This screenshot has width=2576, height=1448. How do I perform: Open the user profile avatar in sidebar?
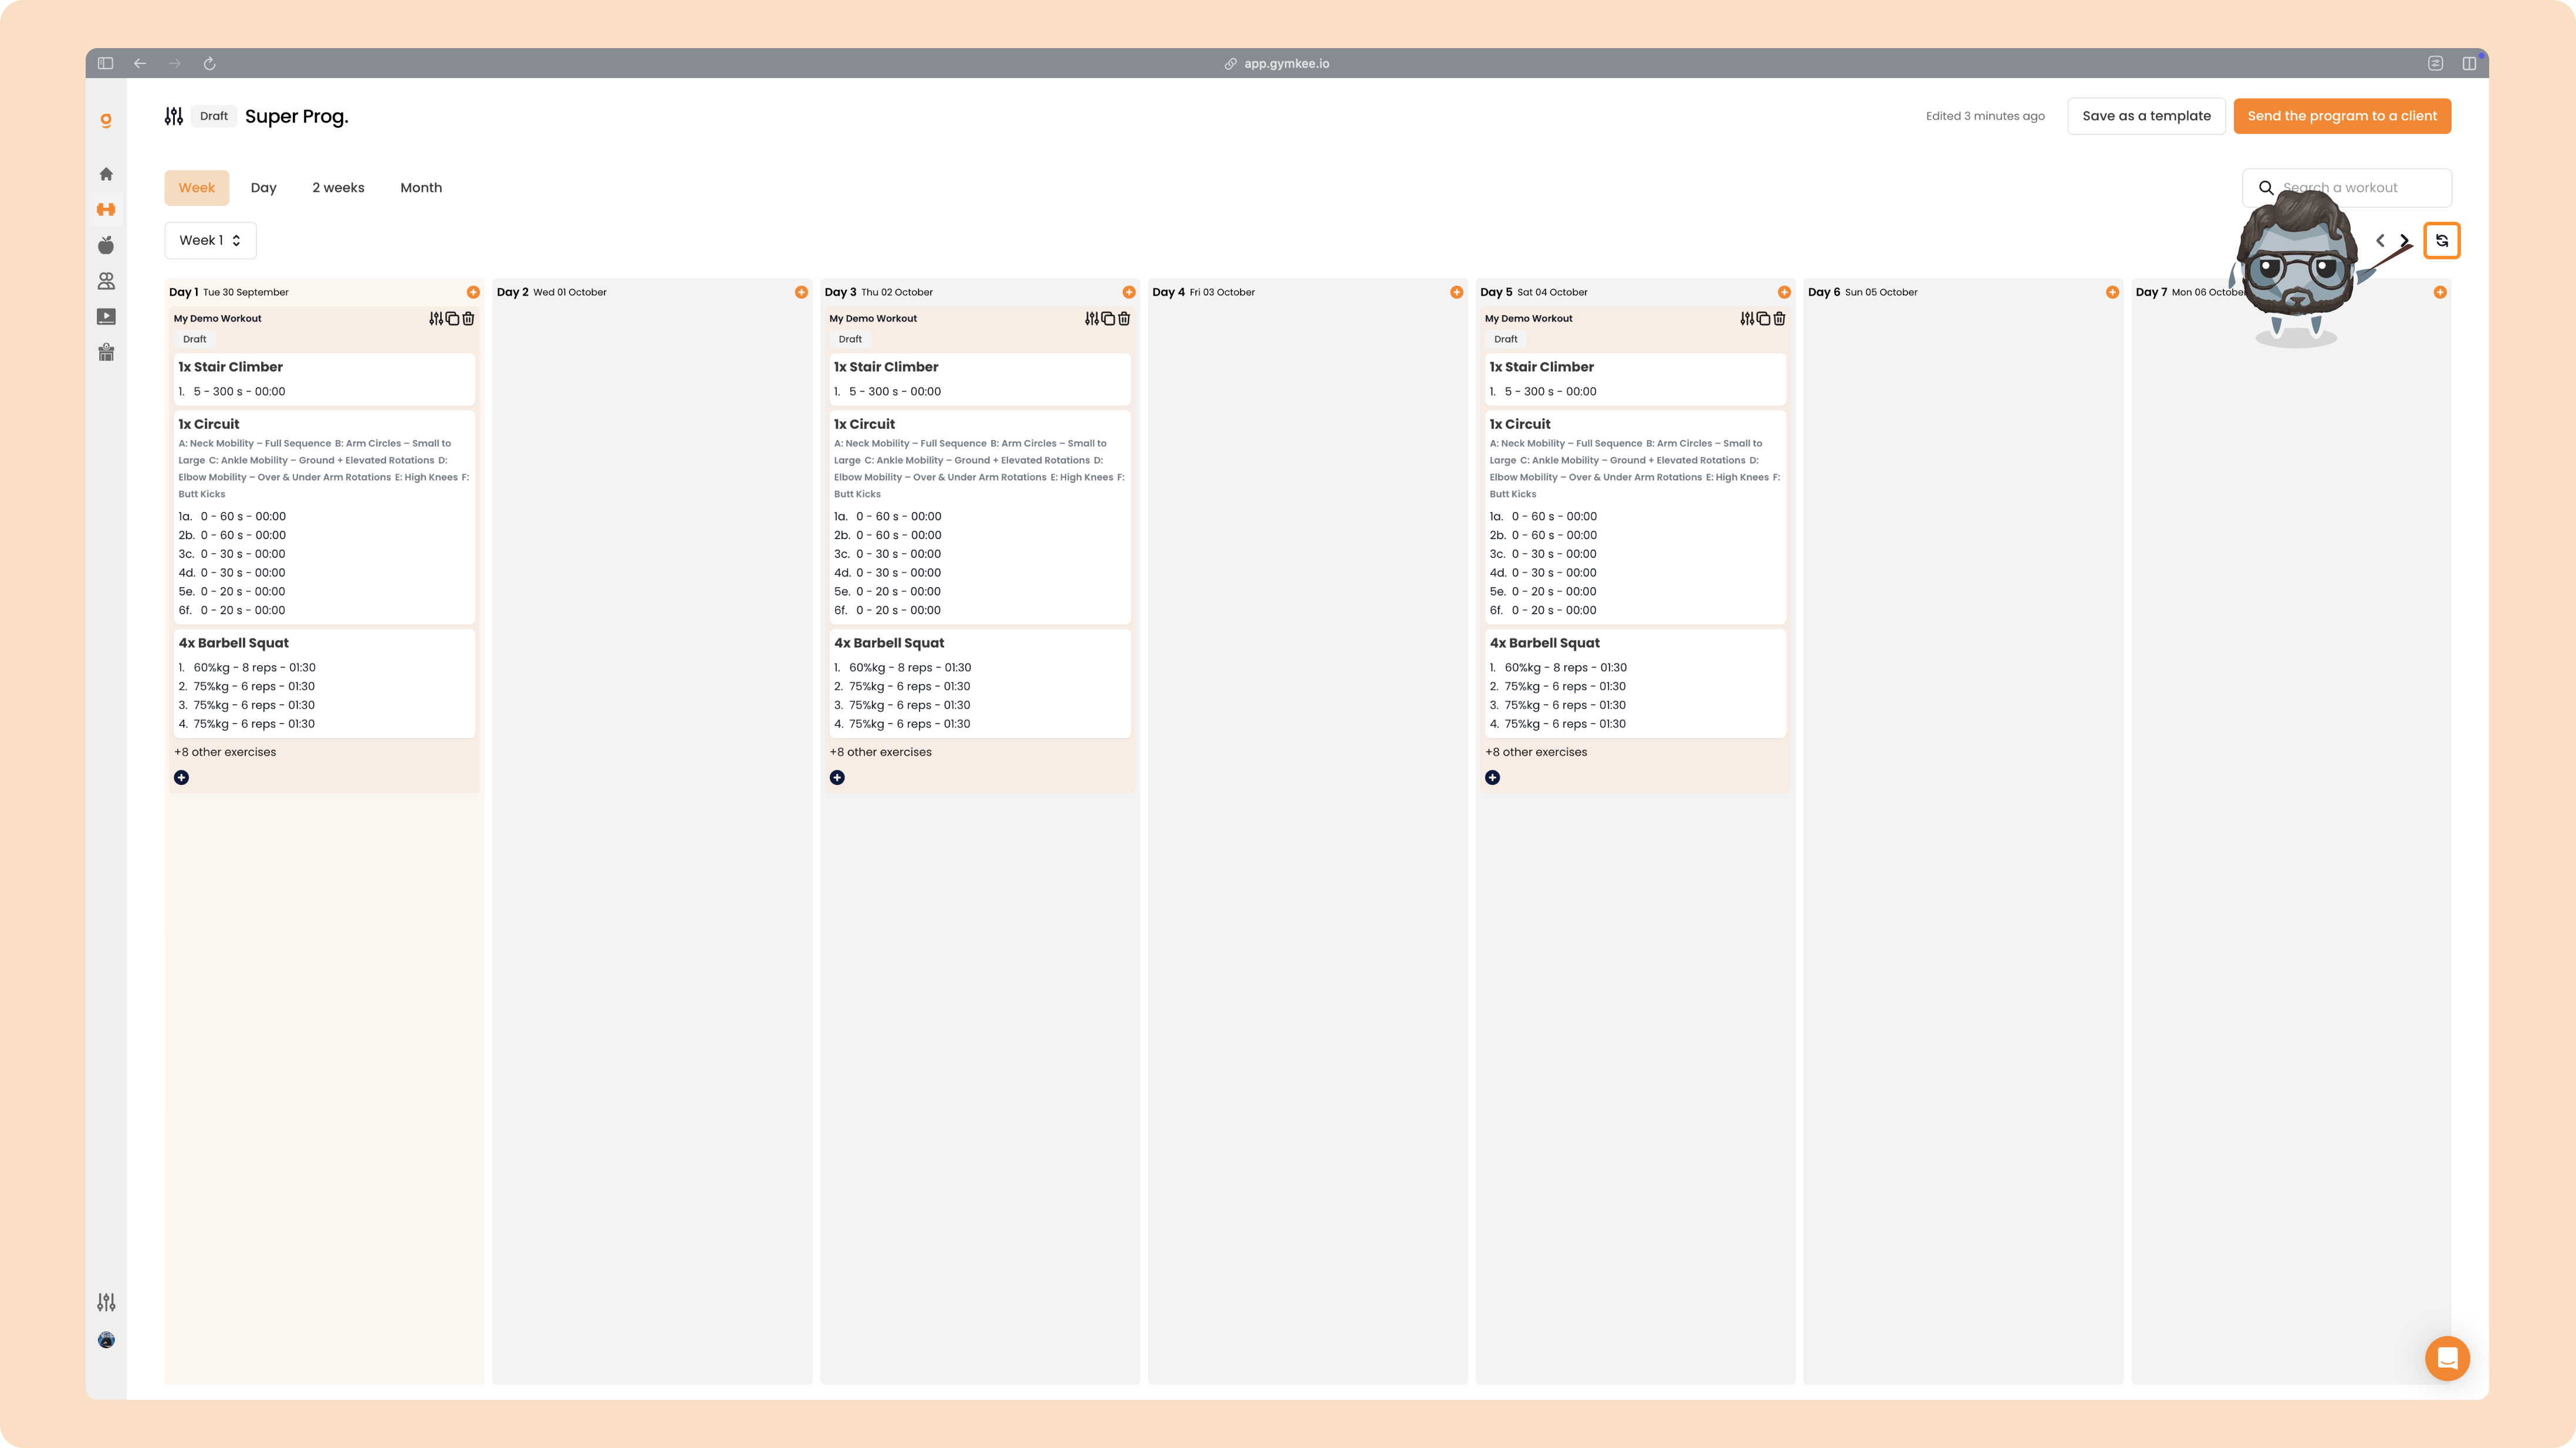(x=106, y=1340)
